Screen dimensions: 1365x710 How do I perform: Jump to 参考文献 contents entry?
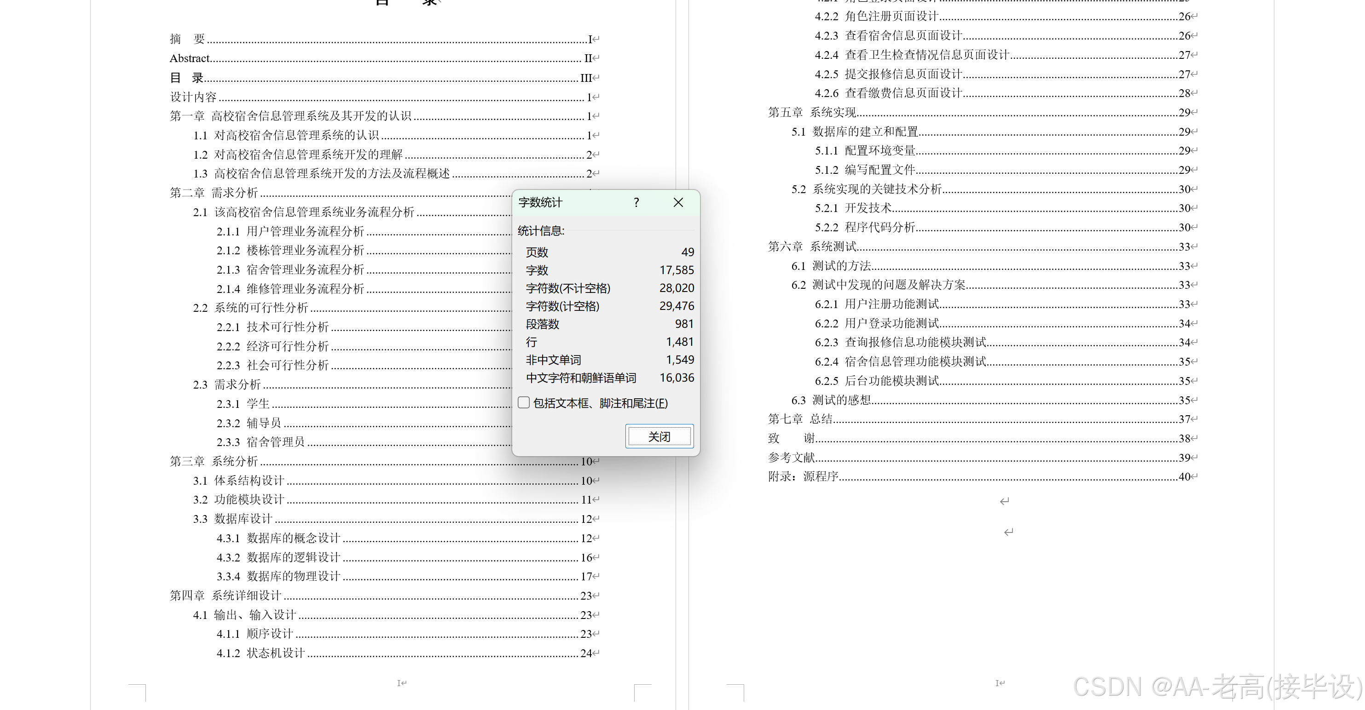(x=792, y=458)
